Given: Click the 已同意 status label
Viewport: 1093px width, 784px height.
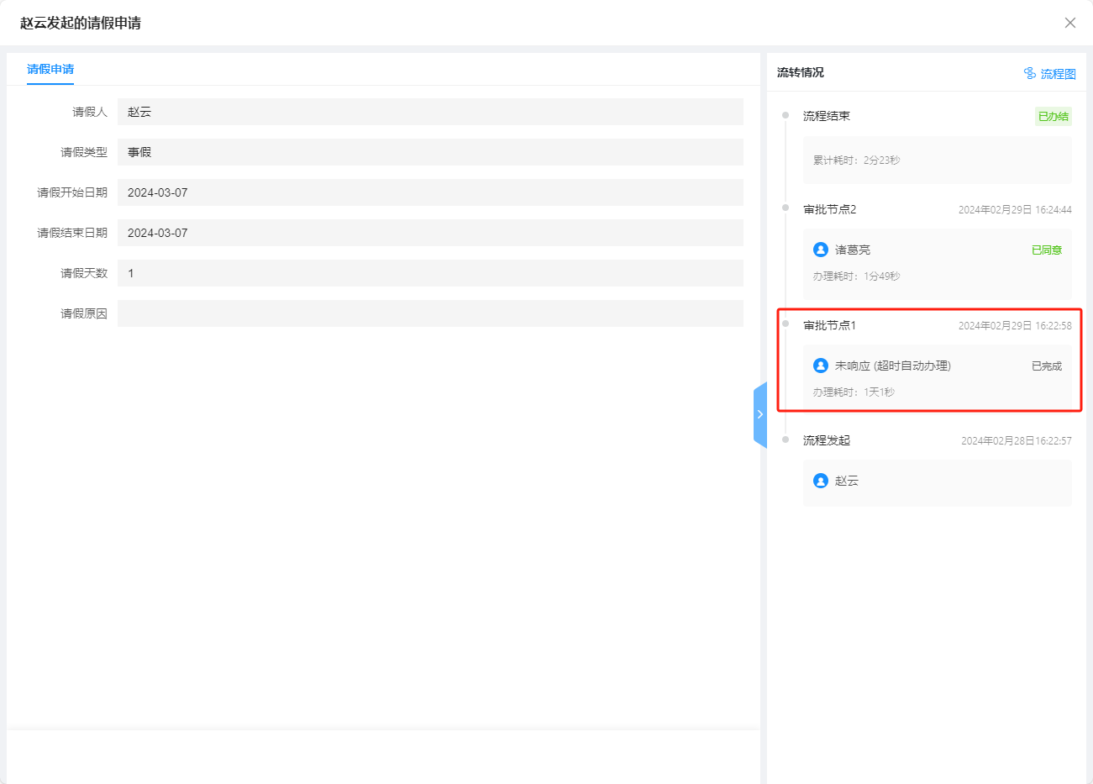Looking at the screenshot, I should (1046, 250).
